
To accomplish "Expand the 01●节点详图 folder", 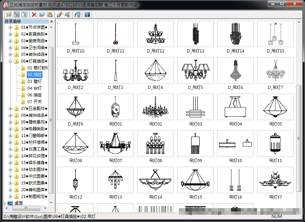I will pyautogui.click(x=10, y=27).
